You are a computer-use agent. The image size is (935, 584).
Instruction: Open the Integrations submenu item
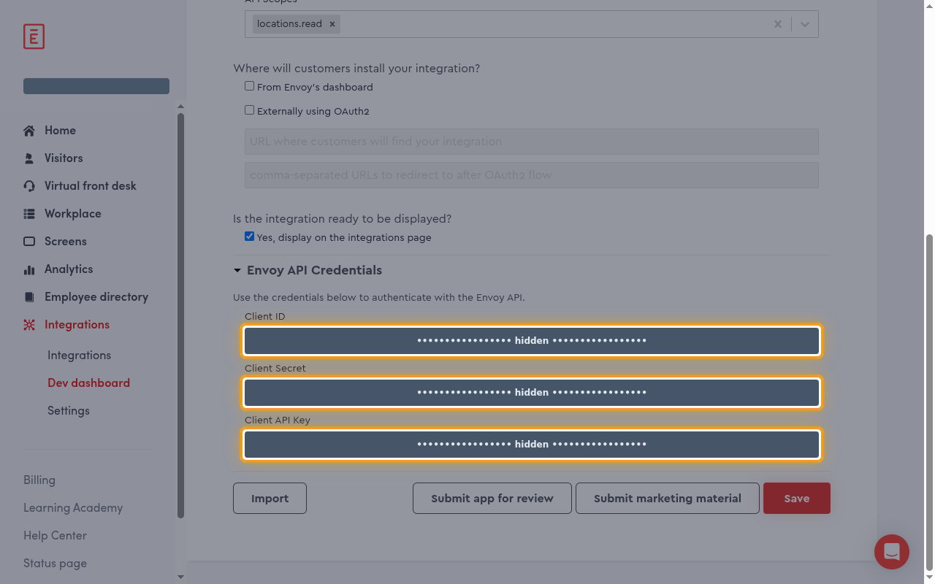(79, 356)
